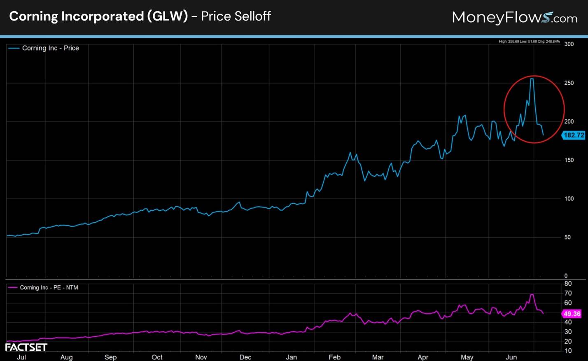Screen dimensions: 588x361
Task: Click the "Corning Incorporated (GLW)" chart title
Action: [x=98, y=16]
